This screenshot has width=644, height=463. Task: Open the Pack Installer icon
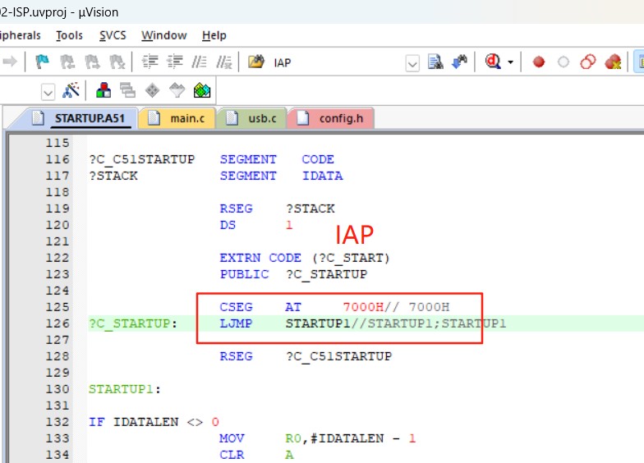point(202,90)
